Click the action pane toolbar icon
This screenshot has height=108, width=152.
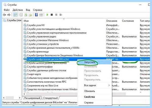click(x=41, y=15)
